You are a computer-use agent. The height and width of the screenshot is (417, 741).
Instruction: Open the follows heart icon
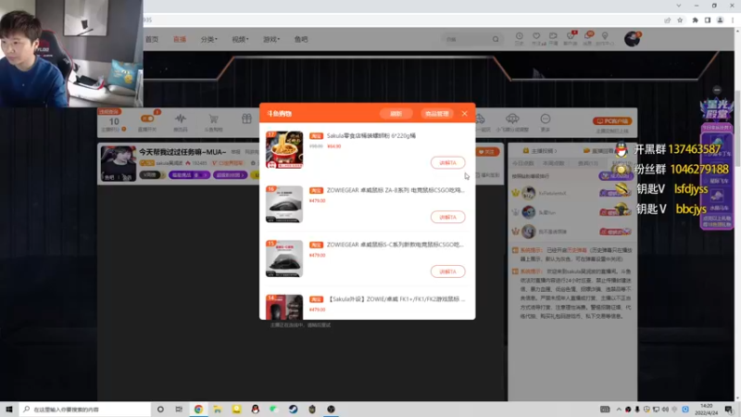coord(536,38)
